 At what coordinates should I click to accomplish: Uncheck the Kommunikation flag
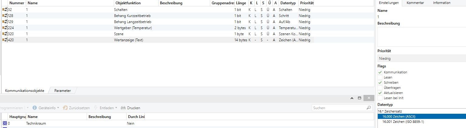coord(380,72)
